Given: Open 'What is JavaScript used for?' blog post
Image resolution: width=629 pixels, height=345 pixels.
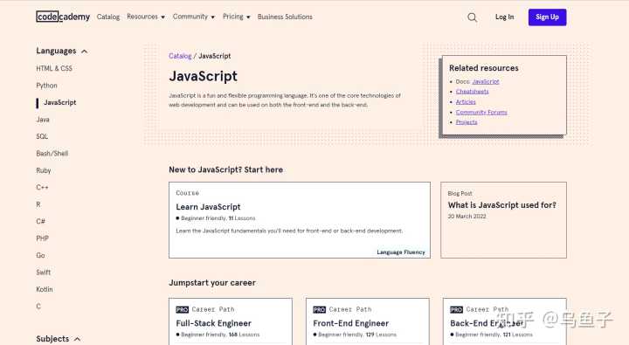Looking at the screenshot, I should (503, 220).
